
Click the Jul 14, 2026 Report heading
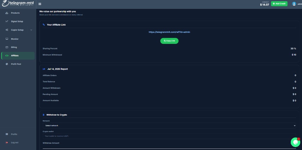coord(58,69)
